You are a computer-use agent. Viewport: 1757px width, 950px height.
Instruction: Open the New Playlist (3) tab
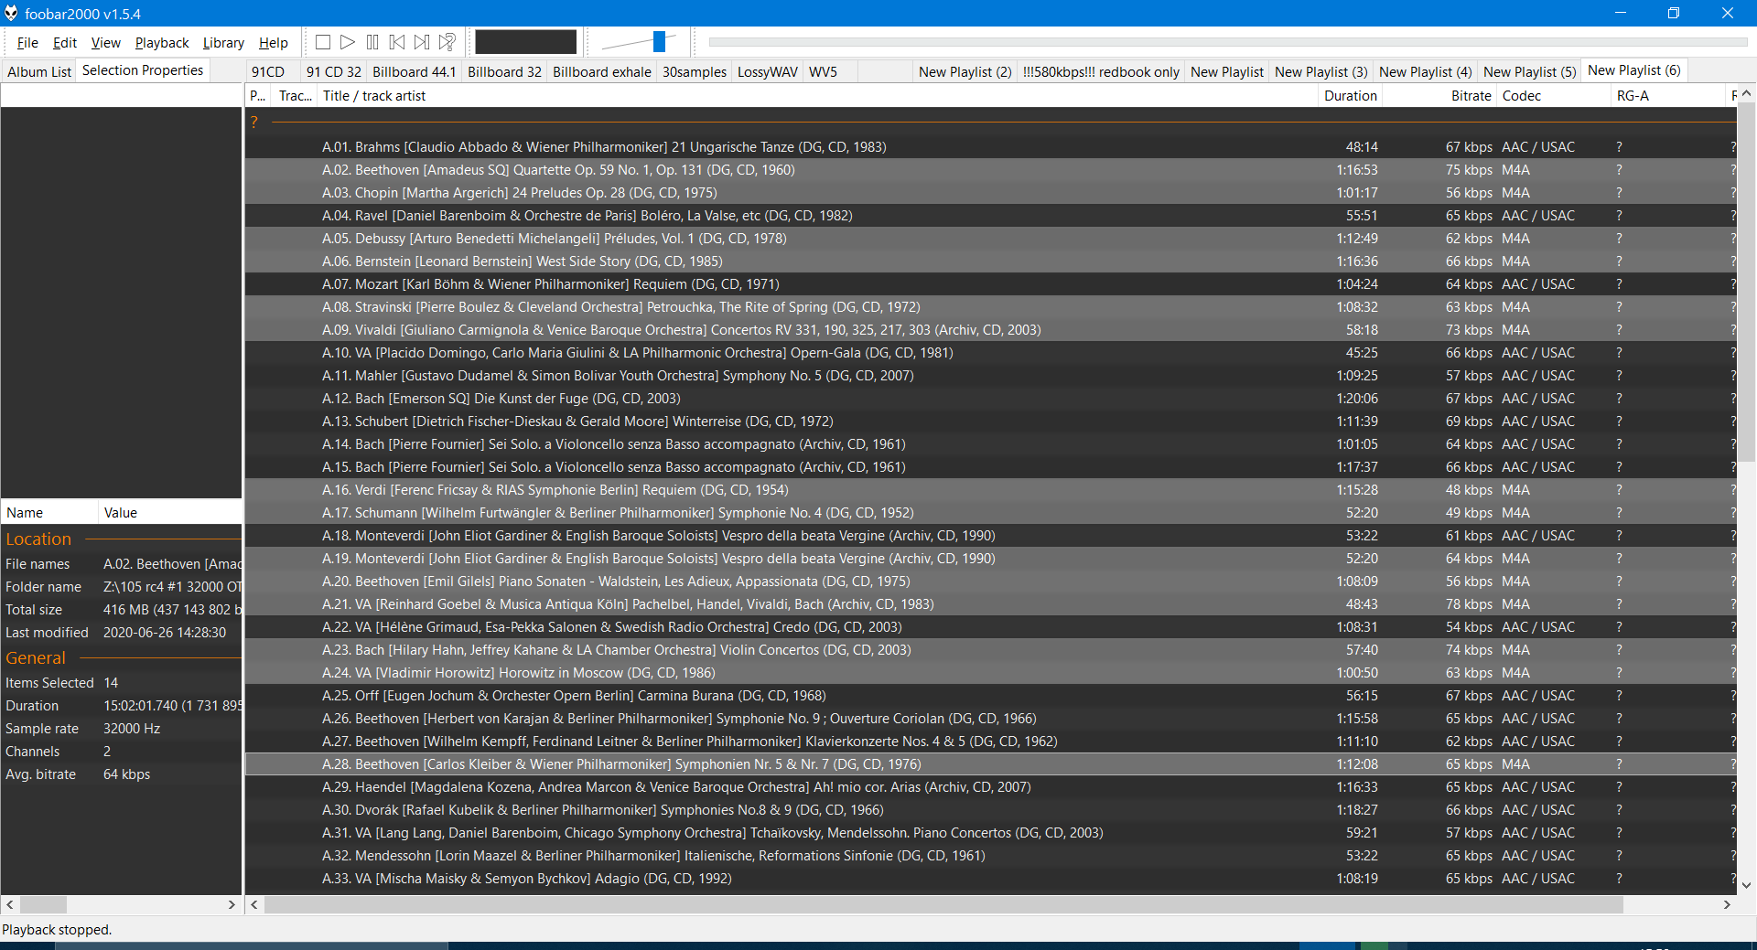coord(1321,72)
